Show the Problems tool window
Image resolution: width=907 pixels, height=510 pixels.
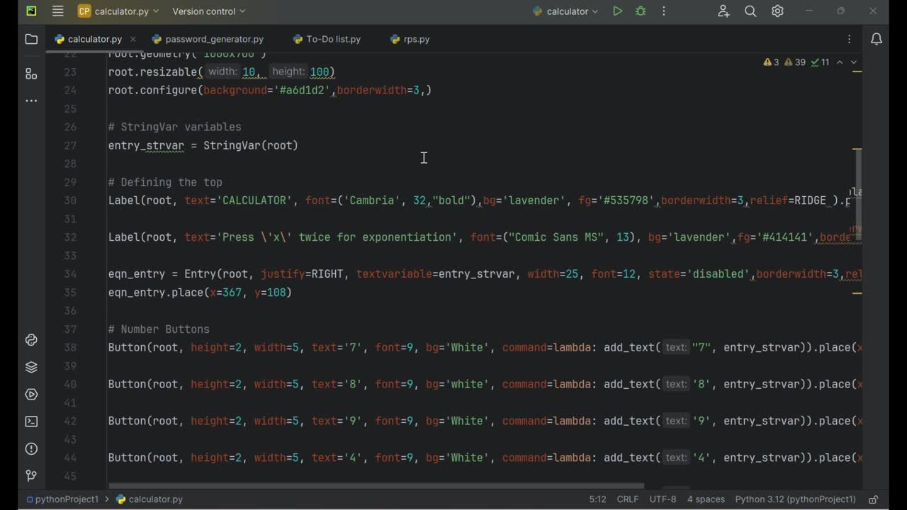tap(31, 448)
